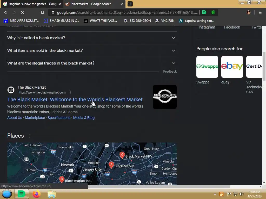Expand What are the illegal trades question
Viewport: 266px width, 199px height.
pyautogui.click(x=92, y=63)
